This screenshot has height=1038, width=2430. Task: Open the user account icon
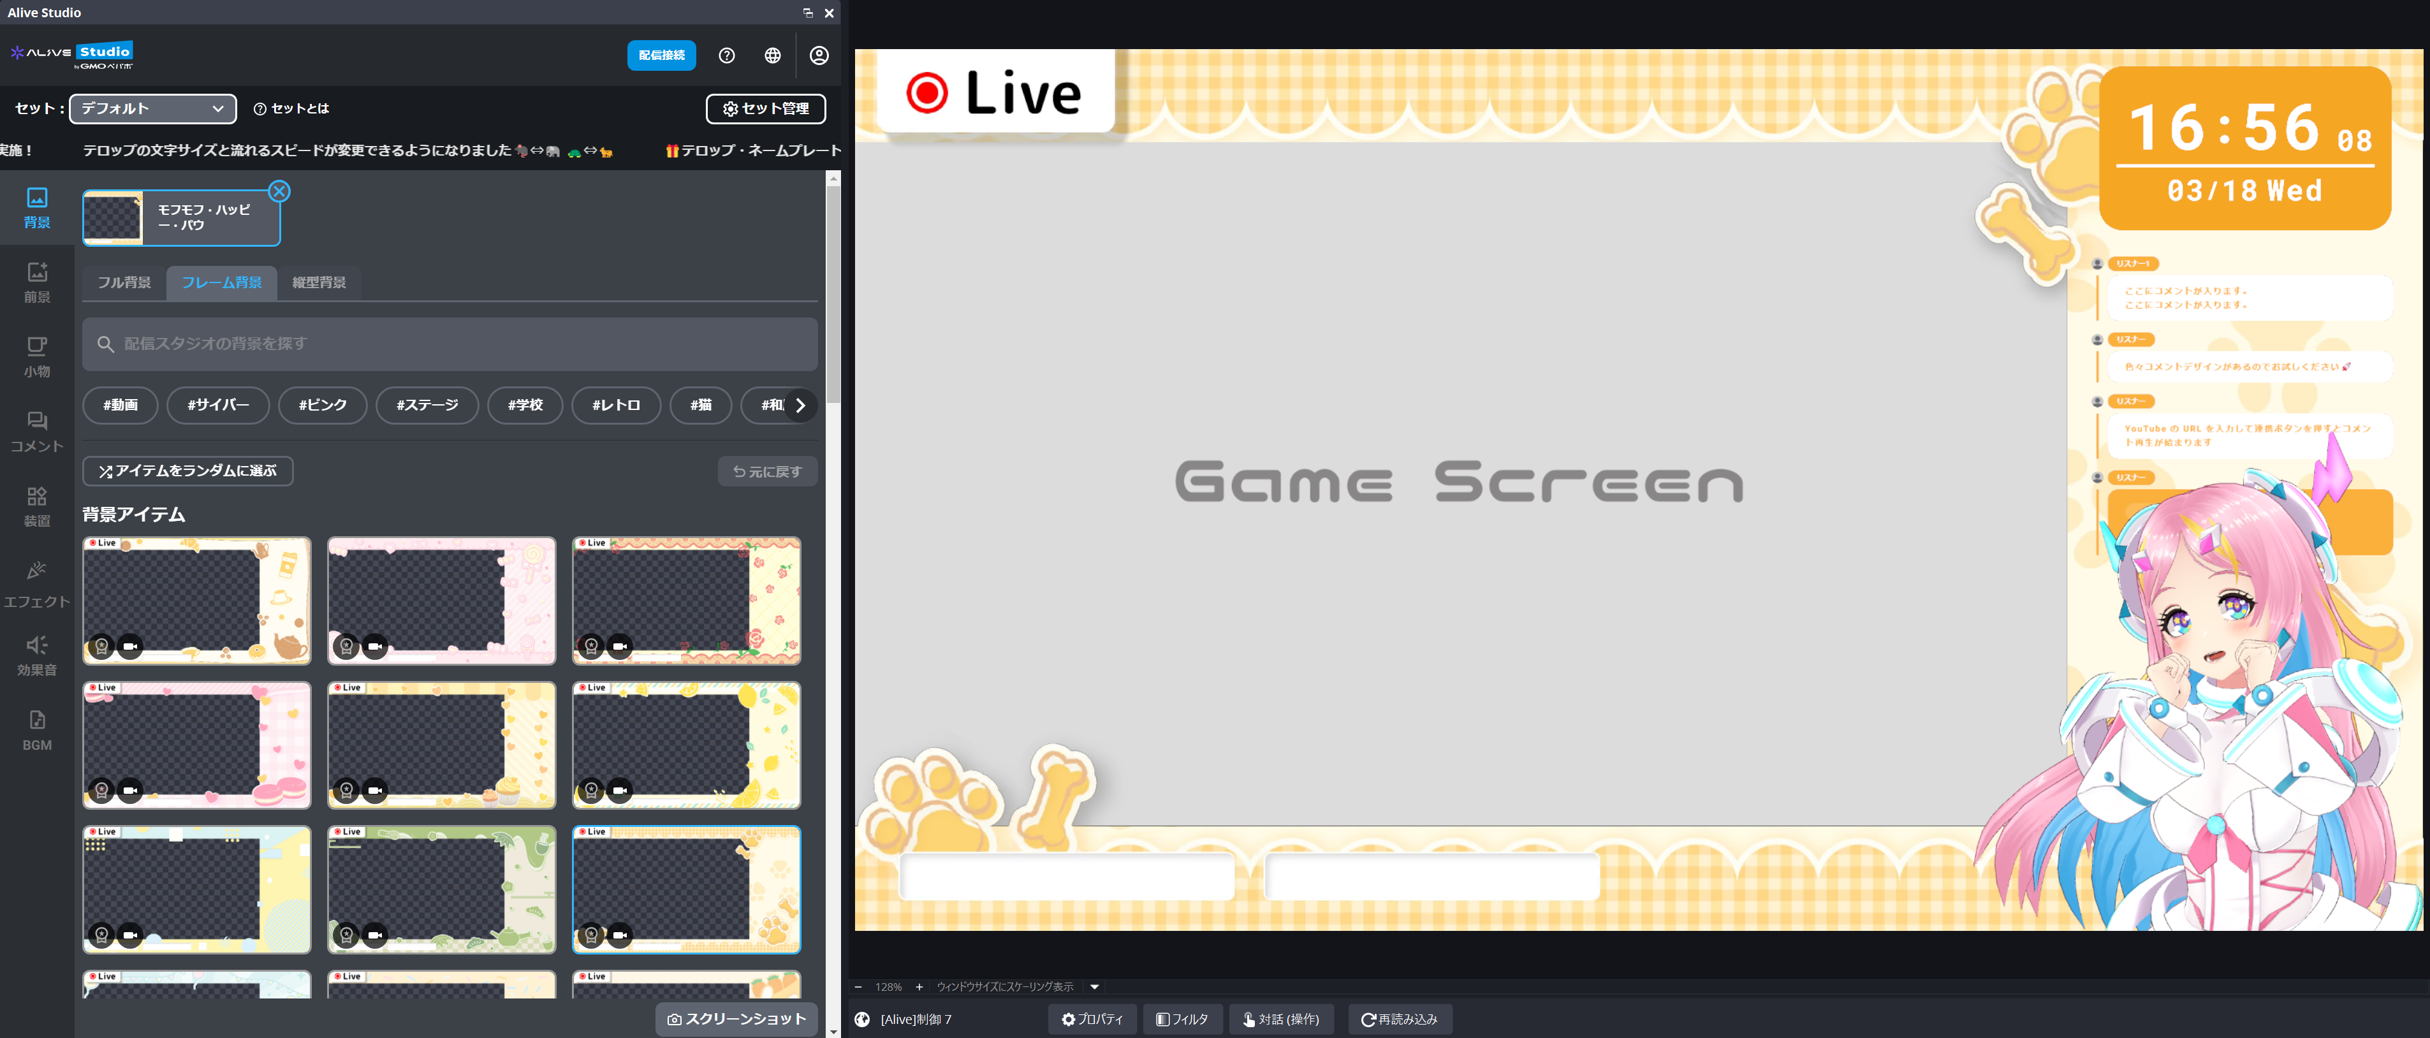click(819, 55)
